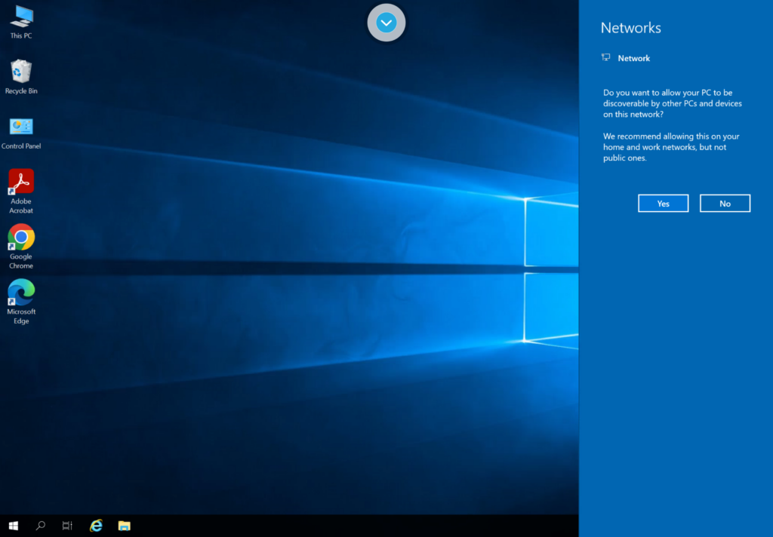The width and height of the screenshot is (773, 537).
Task: Expand the round chevron dropdown at top
Action: [386, 23]
